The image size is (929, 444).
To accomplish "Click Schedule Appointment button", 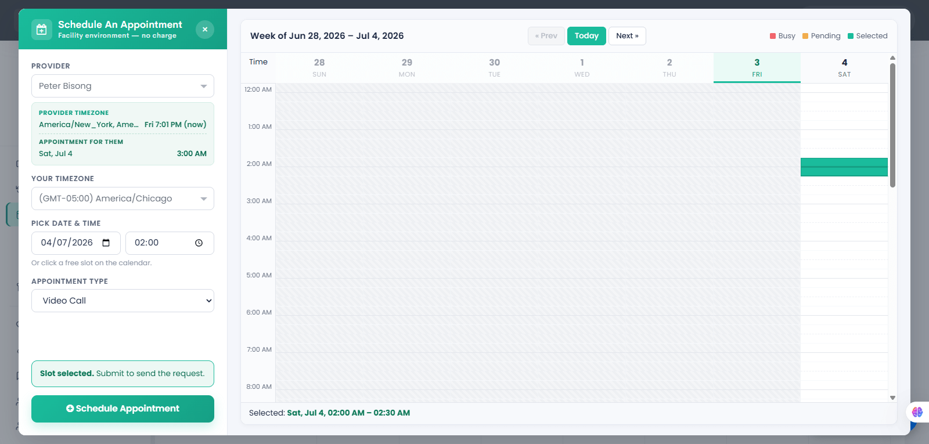I will (123, 409).
